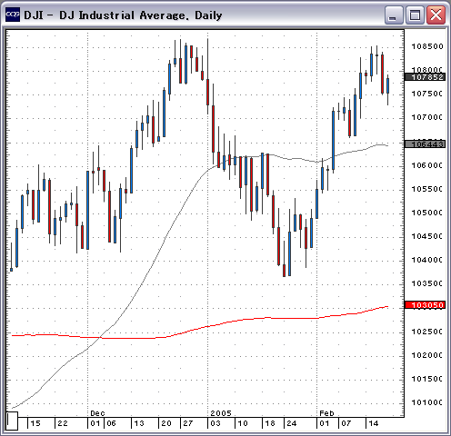Click the 'Dec' month label on time axis
The height and width of the screenshot is (436, 451).
[97, 413]
